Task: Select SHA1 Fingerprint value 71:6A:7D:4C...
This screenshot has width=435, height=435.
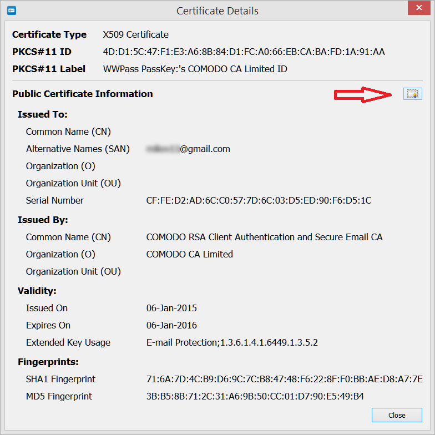Action: [x=284, y=380]
